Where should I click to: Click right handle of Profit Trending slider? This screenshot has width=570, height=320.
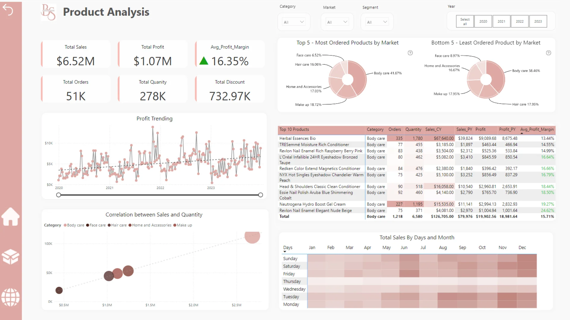point(261,195)
